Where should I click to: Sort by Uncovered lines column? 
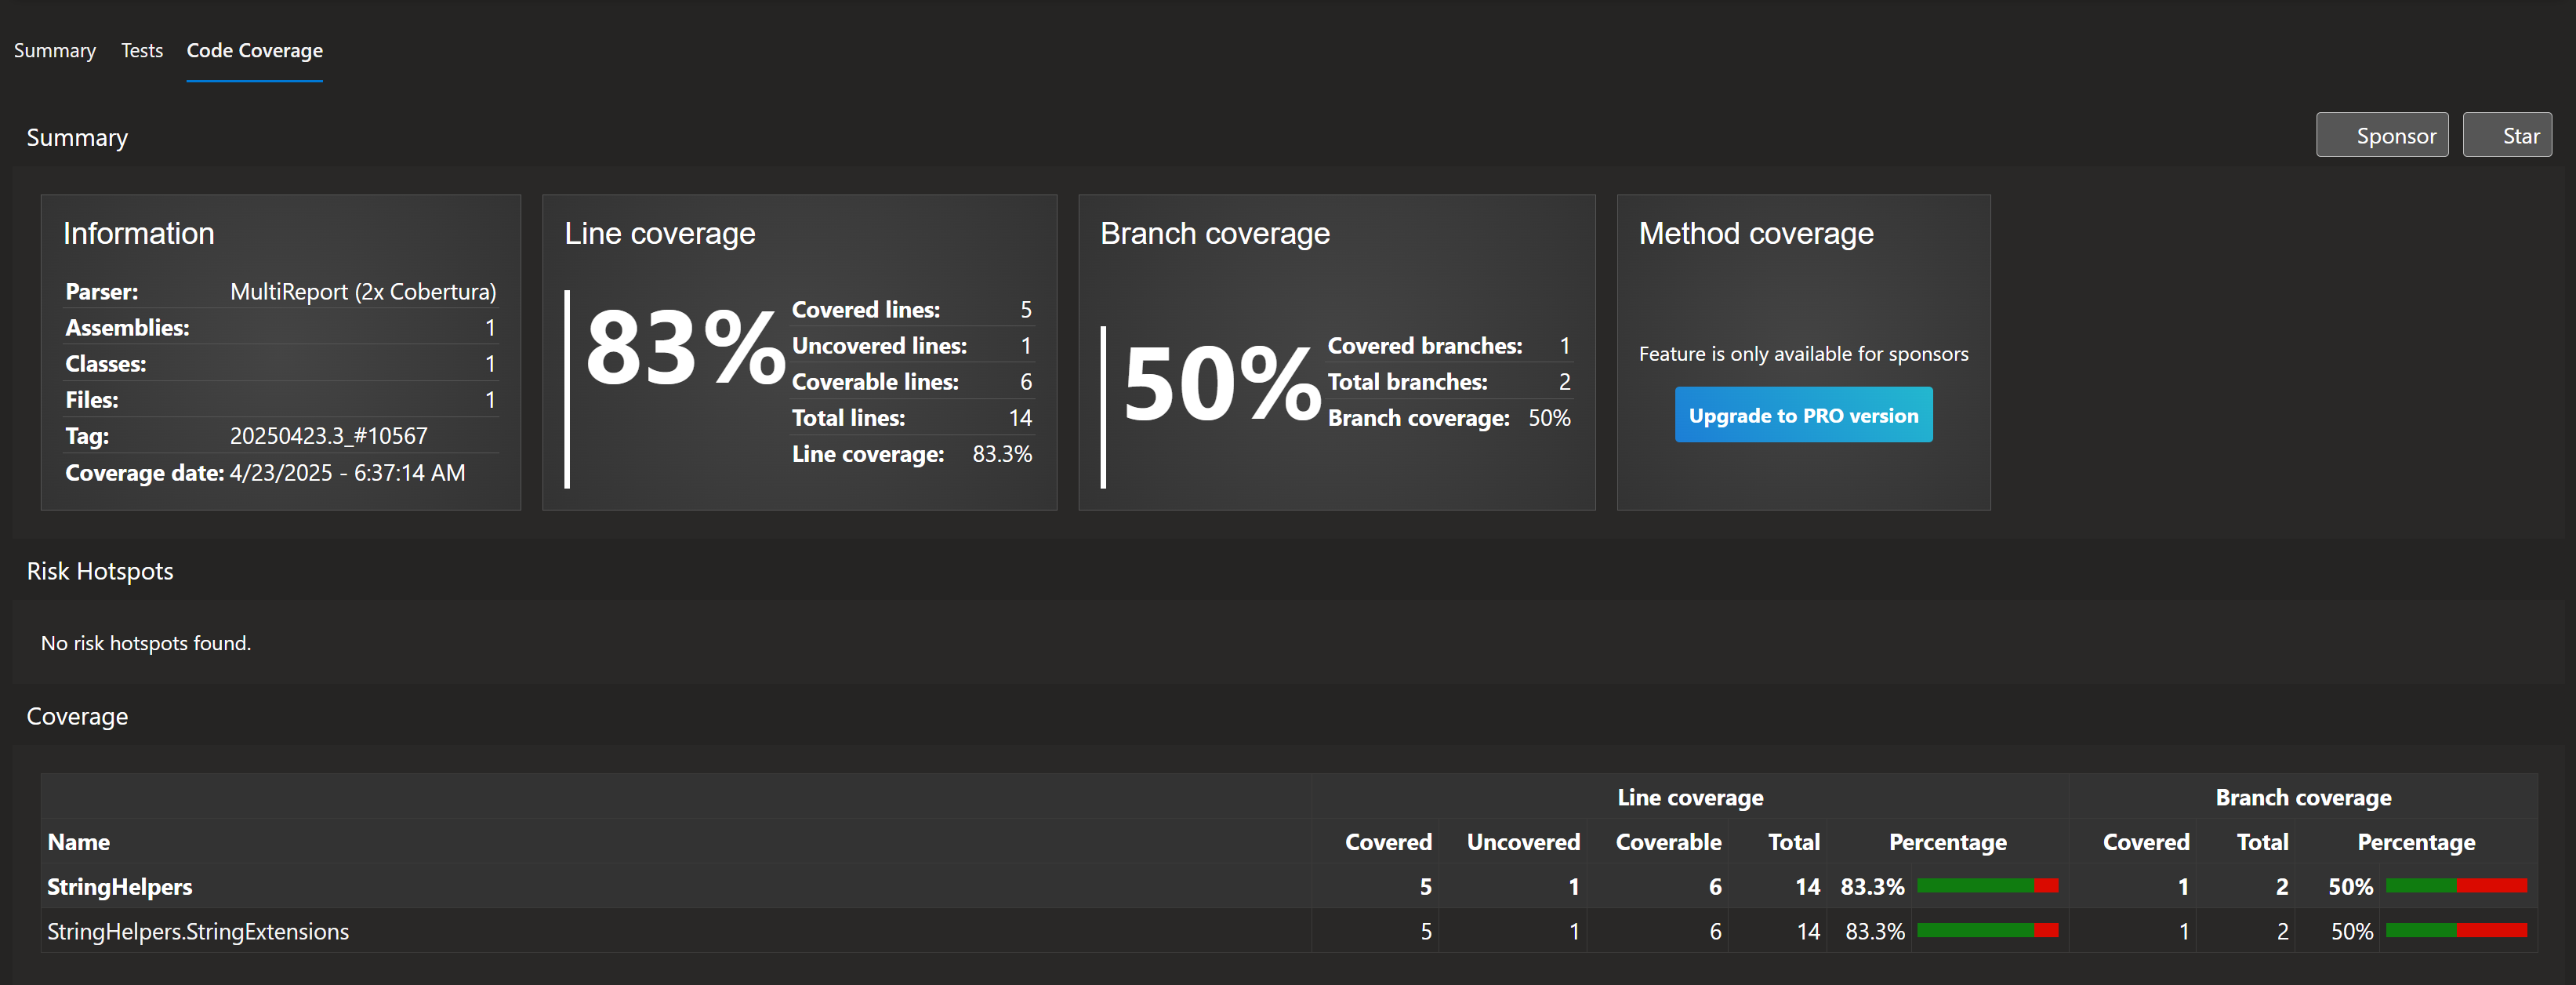[x=1522, y=842]
